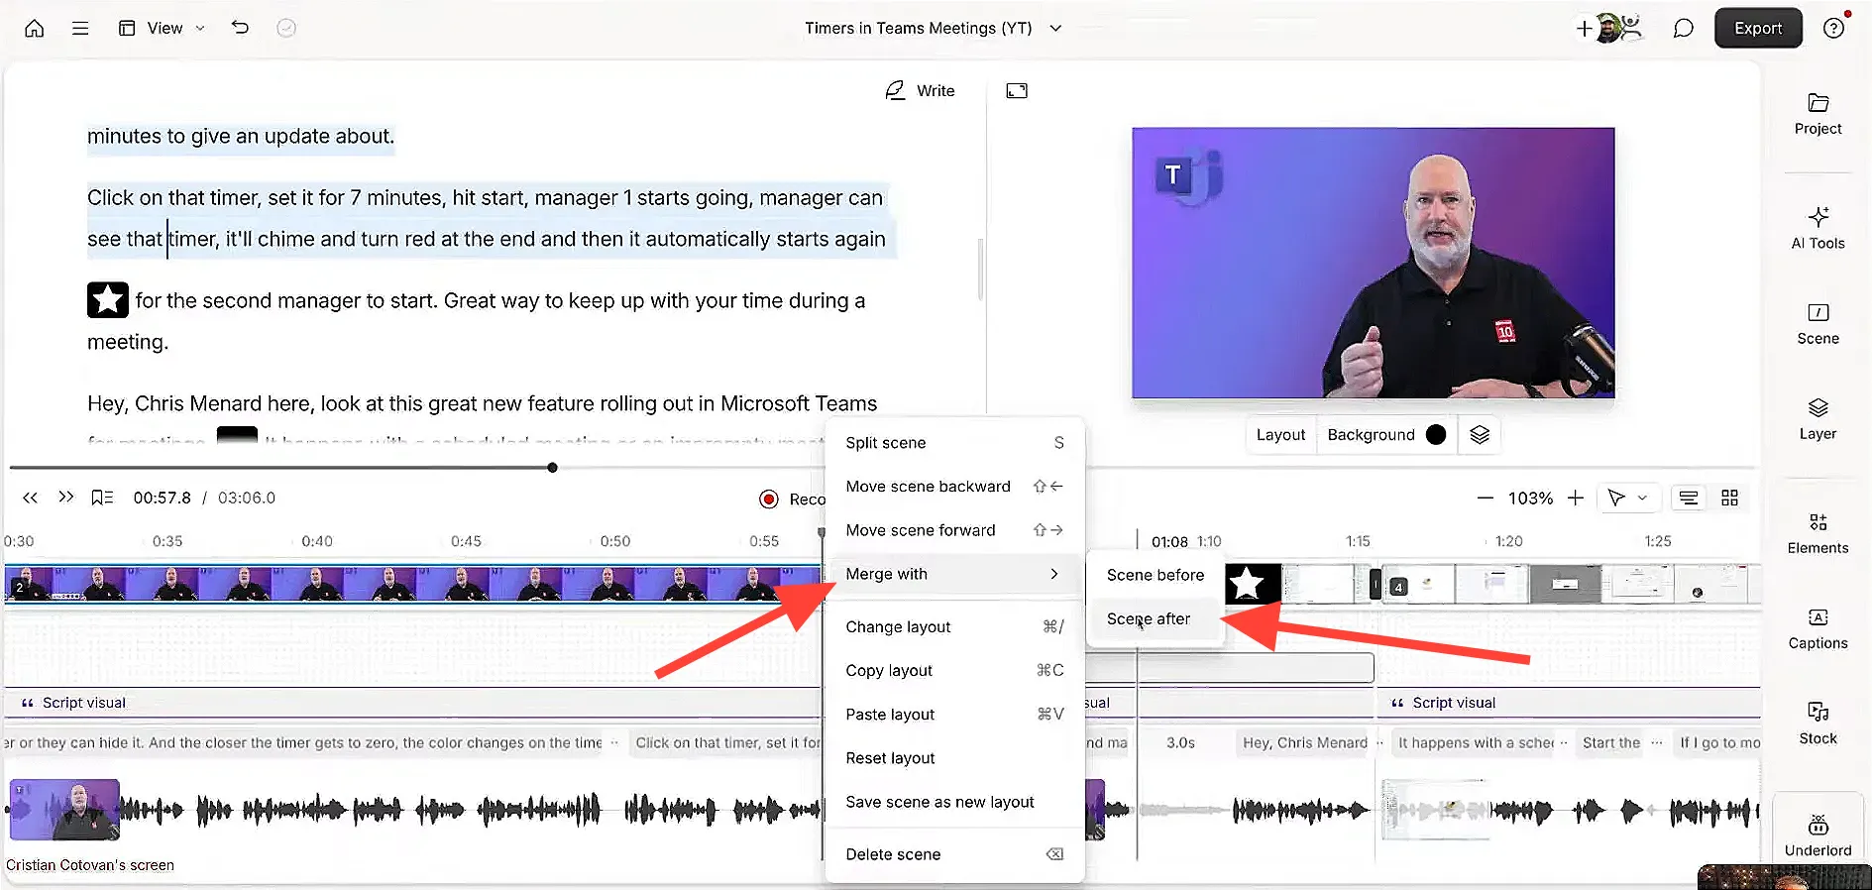Zoom in the timeline with plus

(1576, 499)
